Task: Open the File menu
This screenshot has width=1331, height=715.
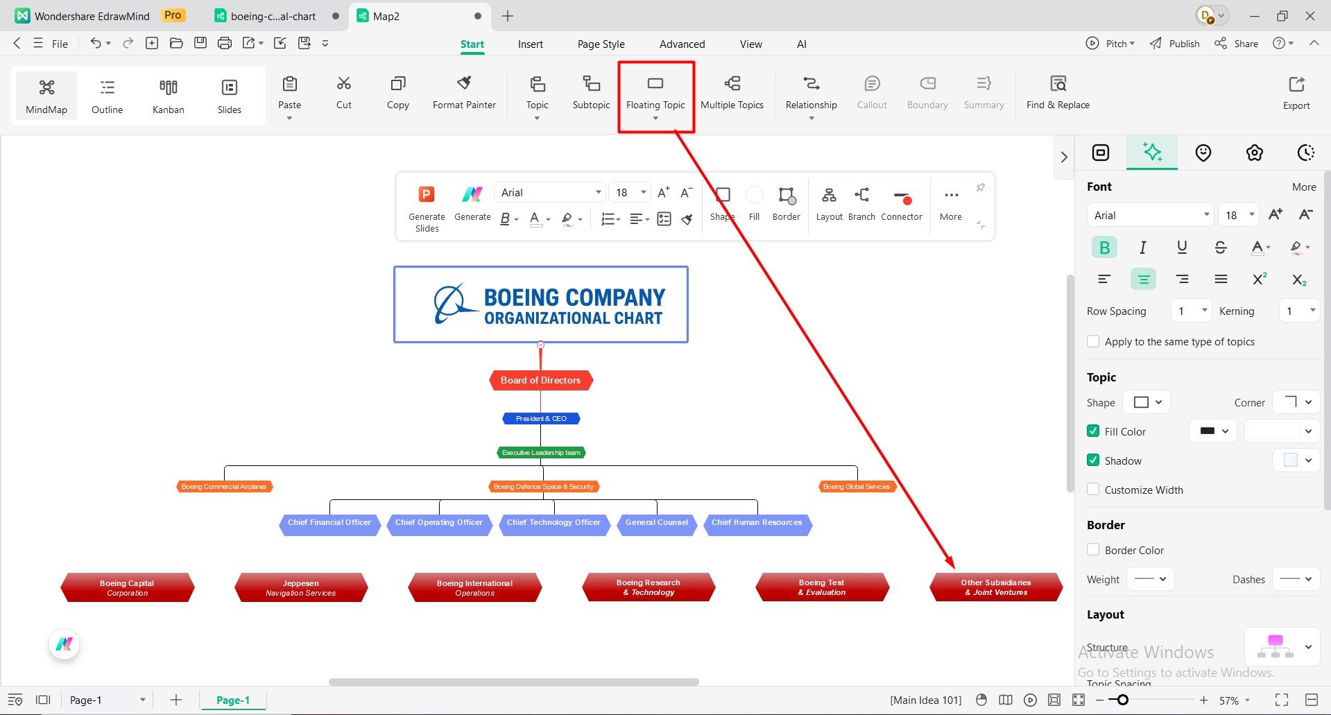Action: click(60, 44)
